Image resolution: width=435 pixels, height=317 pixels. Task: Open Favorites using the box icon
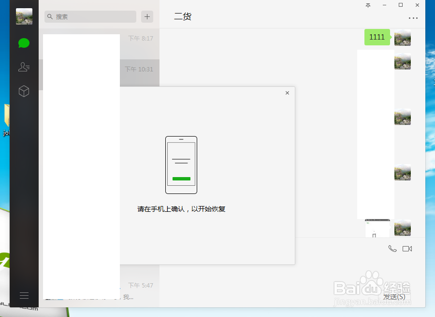click(24, 91)
